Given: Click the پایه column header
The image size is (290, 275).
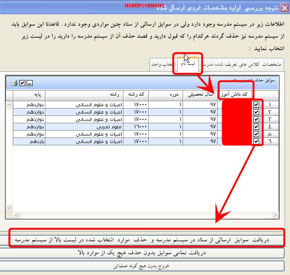Looking at the screenshot, I should (29, 95).
